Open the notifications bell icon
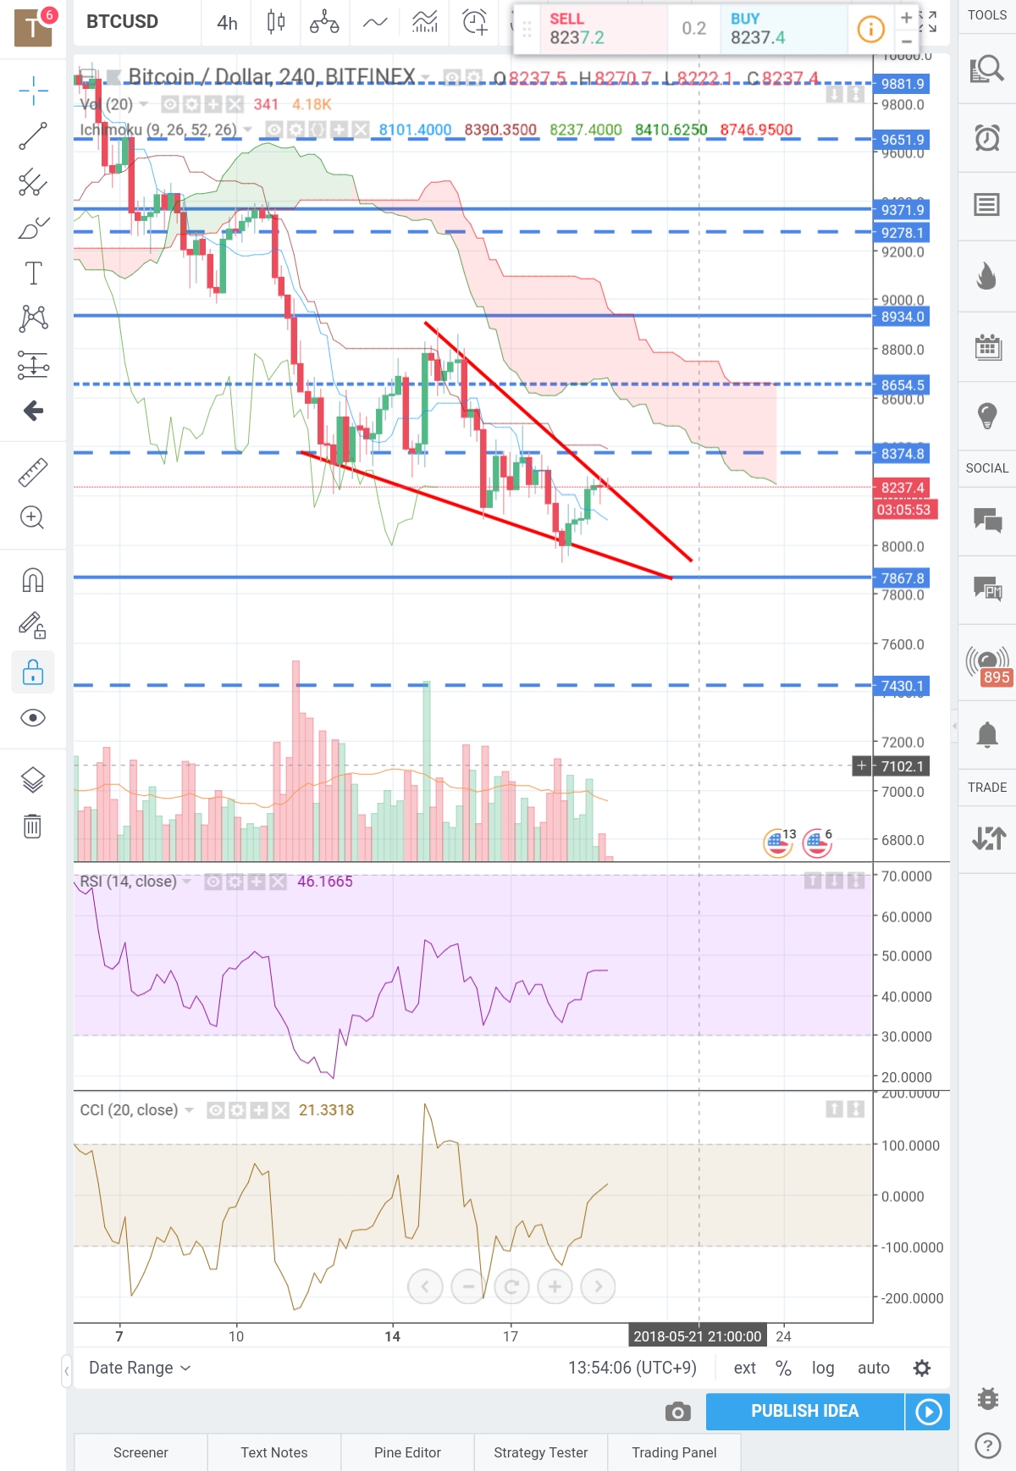 (987, 734)
